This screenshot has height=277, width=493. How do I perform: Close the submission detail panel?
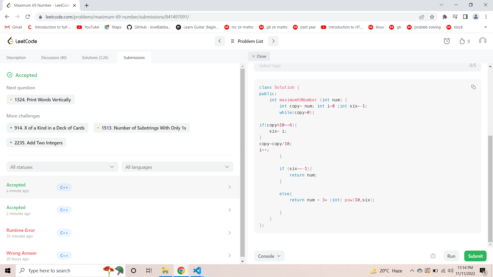coord(259,56)
